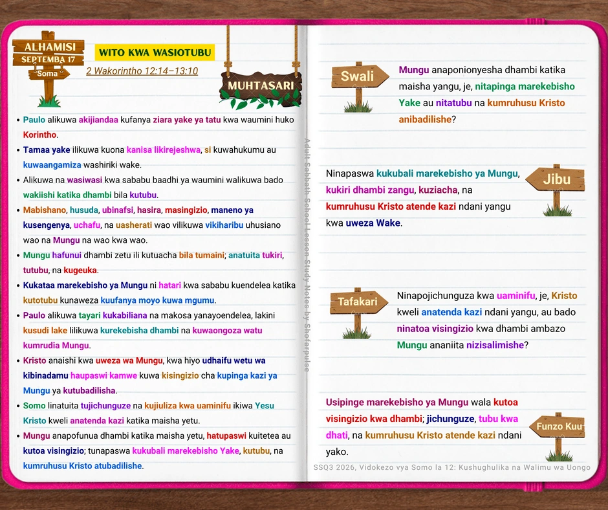Screen dimensions: 608x510
Task: Click the phrase kumrudia Mungu
Action: 56,346
